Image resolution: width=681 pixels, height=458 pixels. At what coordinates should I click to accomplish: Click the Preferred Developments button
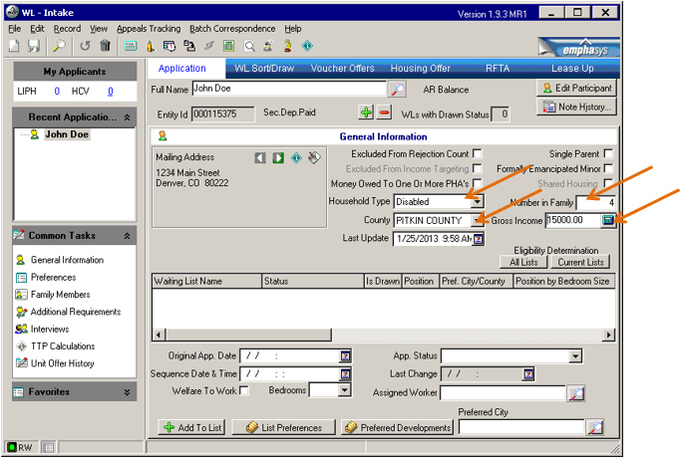coord(398,428)
